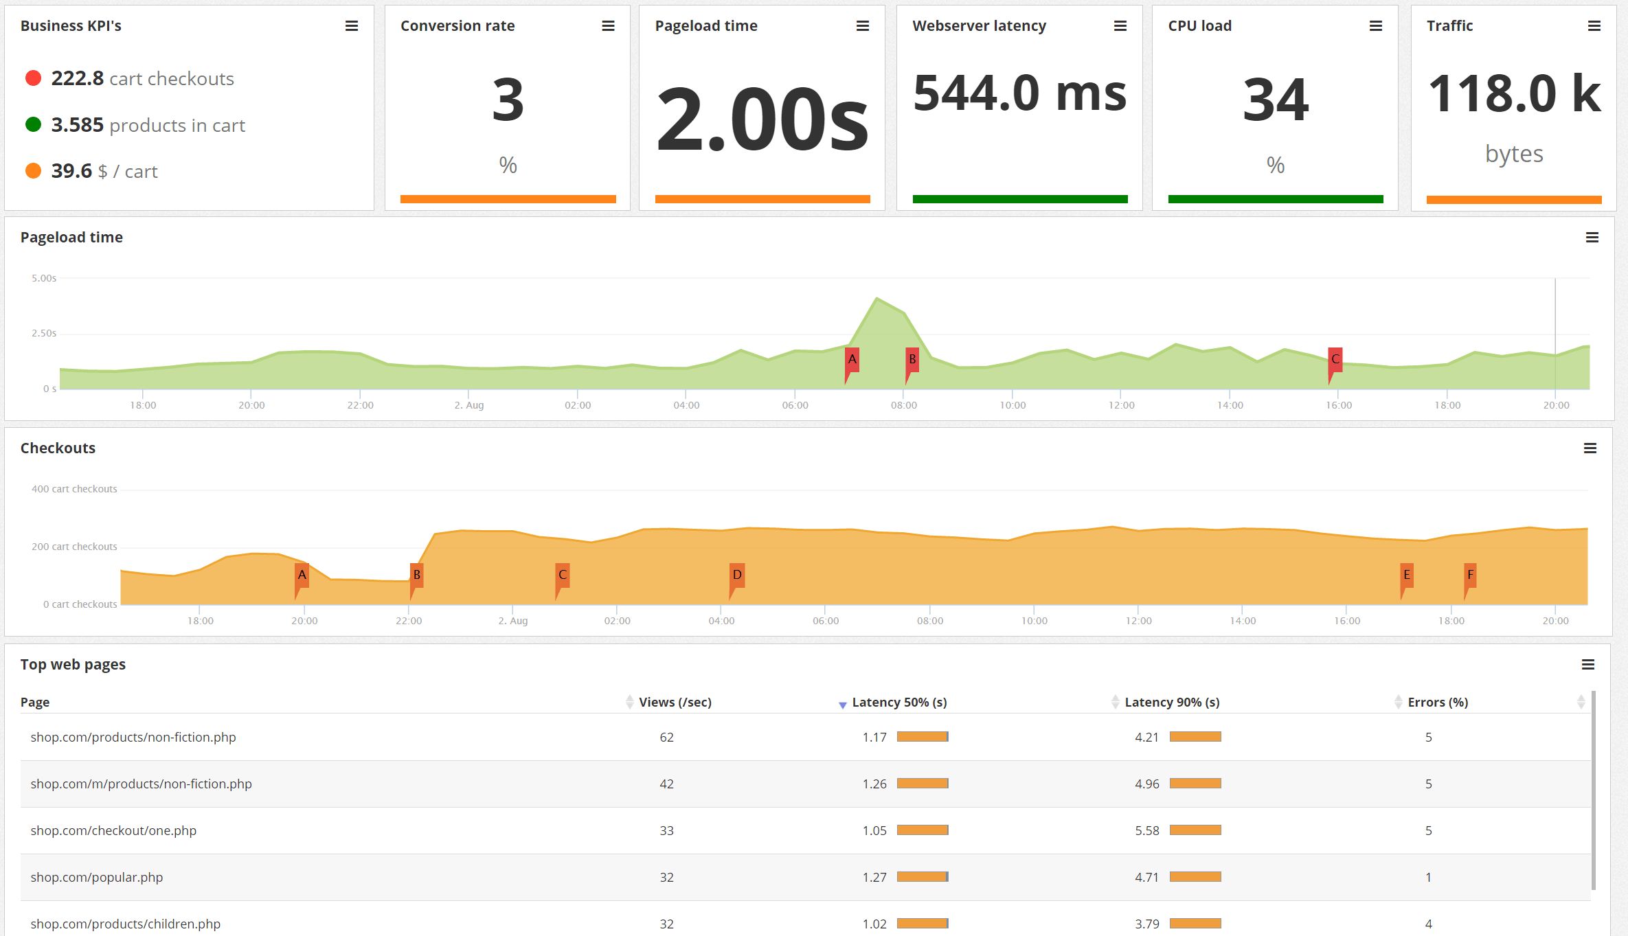
Task: Open the Conversion rate widget menu
Action: (607, 25)
